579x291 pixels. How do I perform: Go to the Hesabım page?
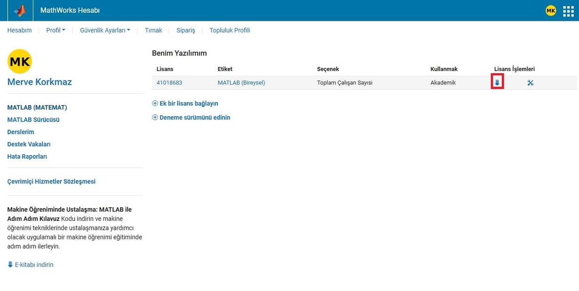point(19,30)
